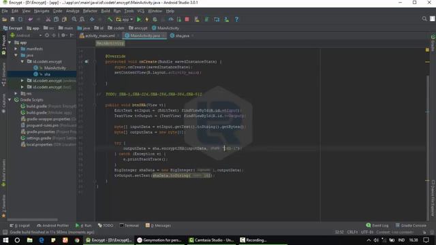The width and height of the screenshot is (436, 245).
Task: Click the Debug app bug icon
Action: 155,20
